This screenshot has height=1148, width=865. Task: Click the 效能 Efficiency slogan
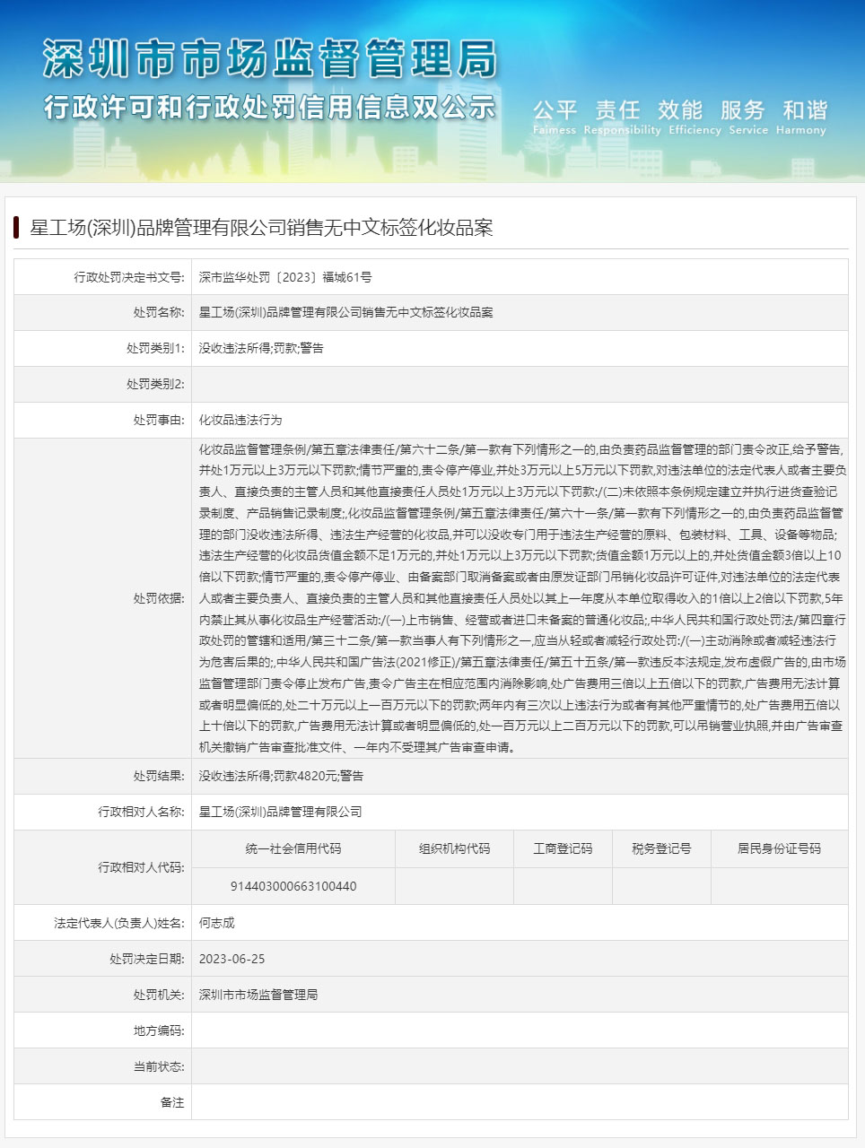pyautogui.click(x=695, y=117)
